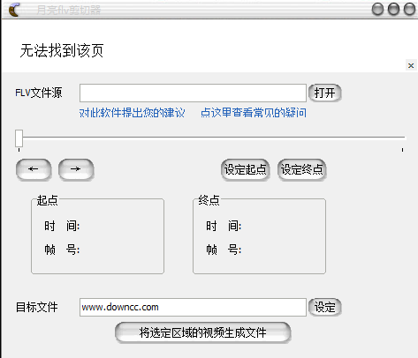Close the page-not-found banner with the X

point(411,65)
